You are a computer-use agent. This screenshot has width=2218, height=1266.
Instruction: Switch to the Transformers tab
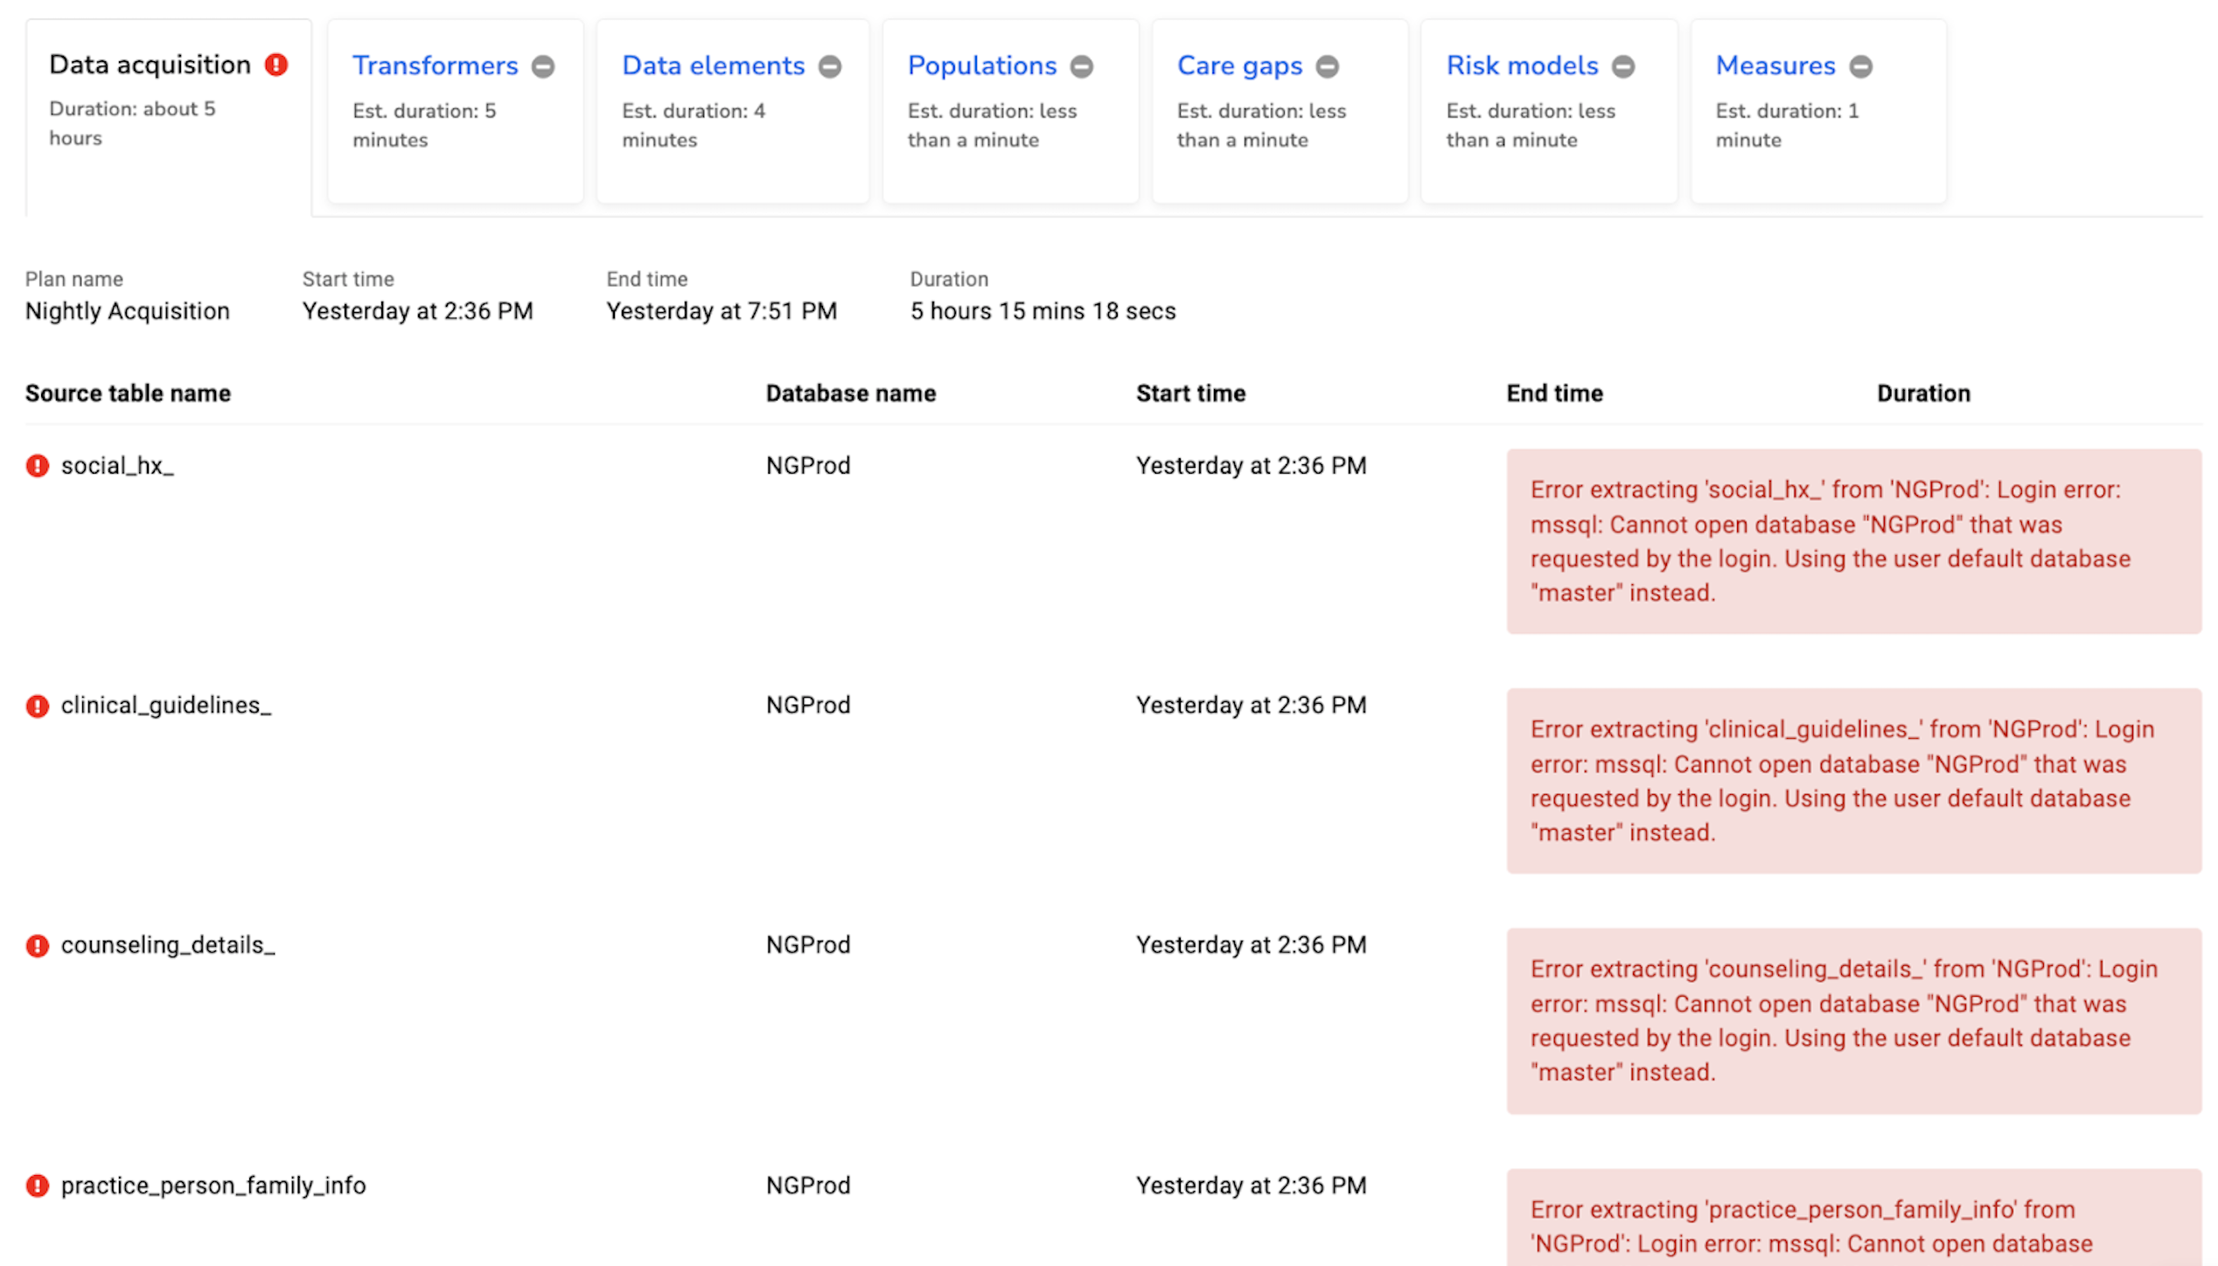[435, 66]
